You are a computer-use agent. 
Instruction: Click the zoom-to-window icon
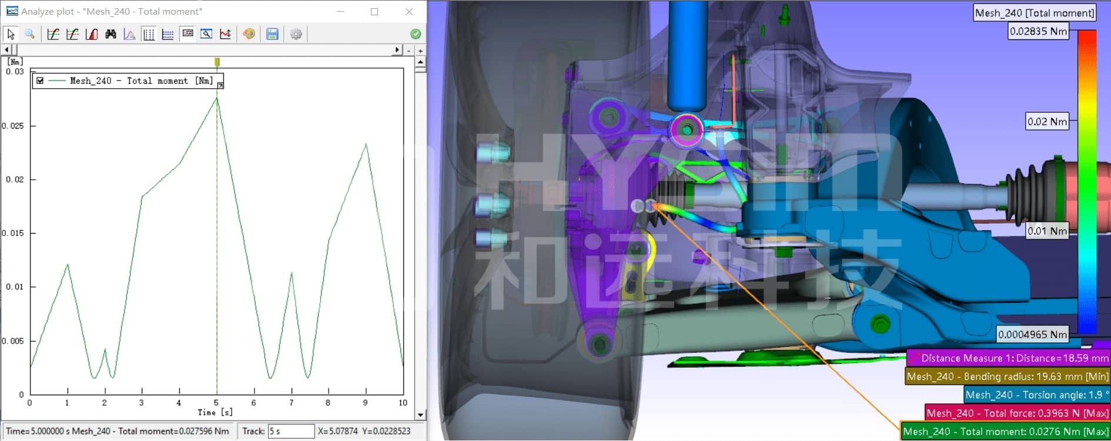point(206,34)
